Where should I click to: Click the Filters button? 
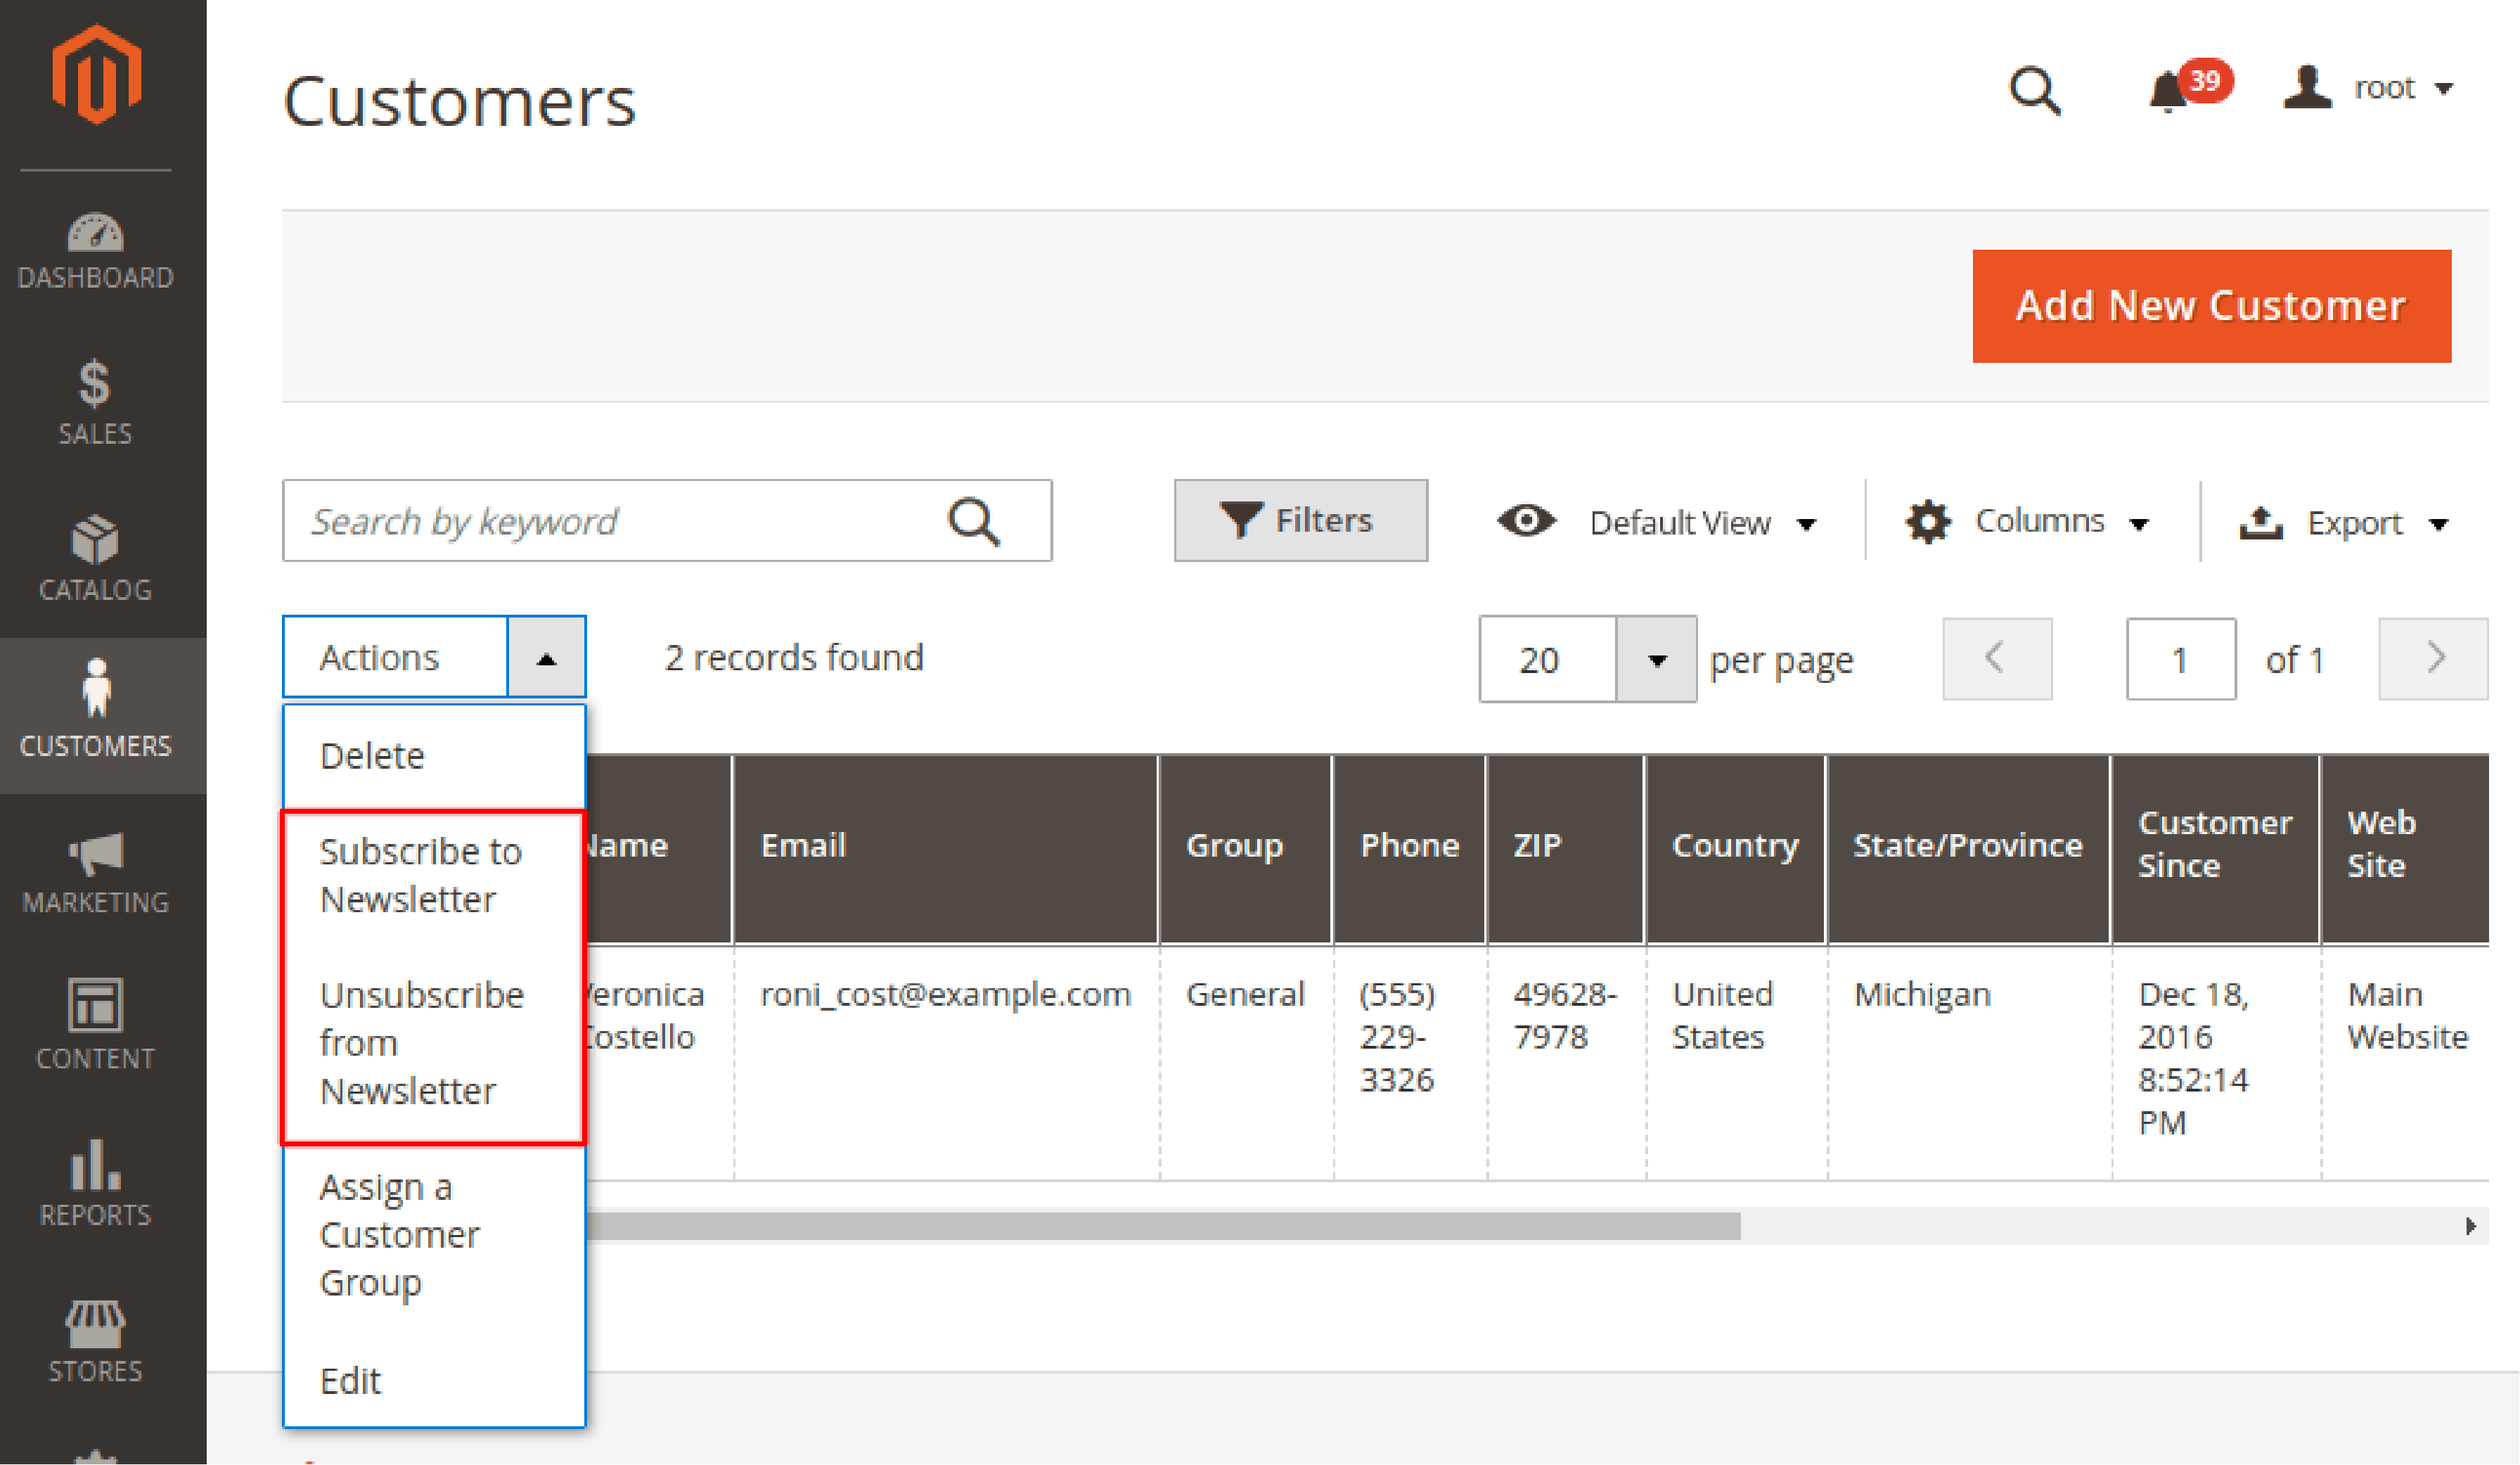click(1295, 521)
